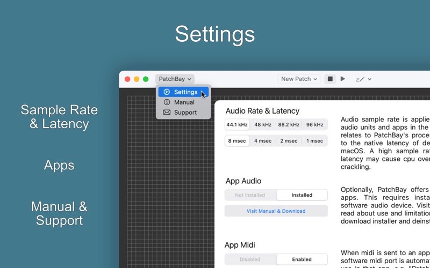Select App Audio Not installed option
Viewport: 430px width, 268px height.
click(250, 195)
